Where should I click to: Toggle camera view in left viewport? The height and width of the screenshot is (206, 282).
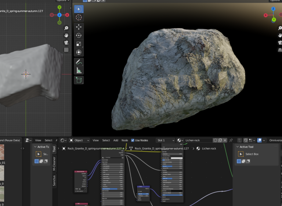tap(66, 43)
